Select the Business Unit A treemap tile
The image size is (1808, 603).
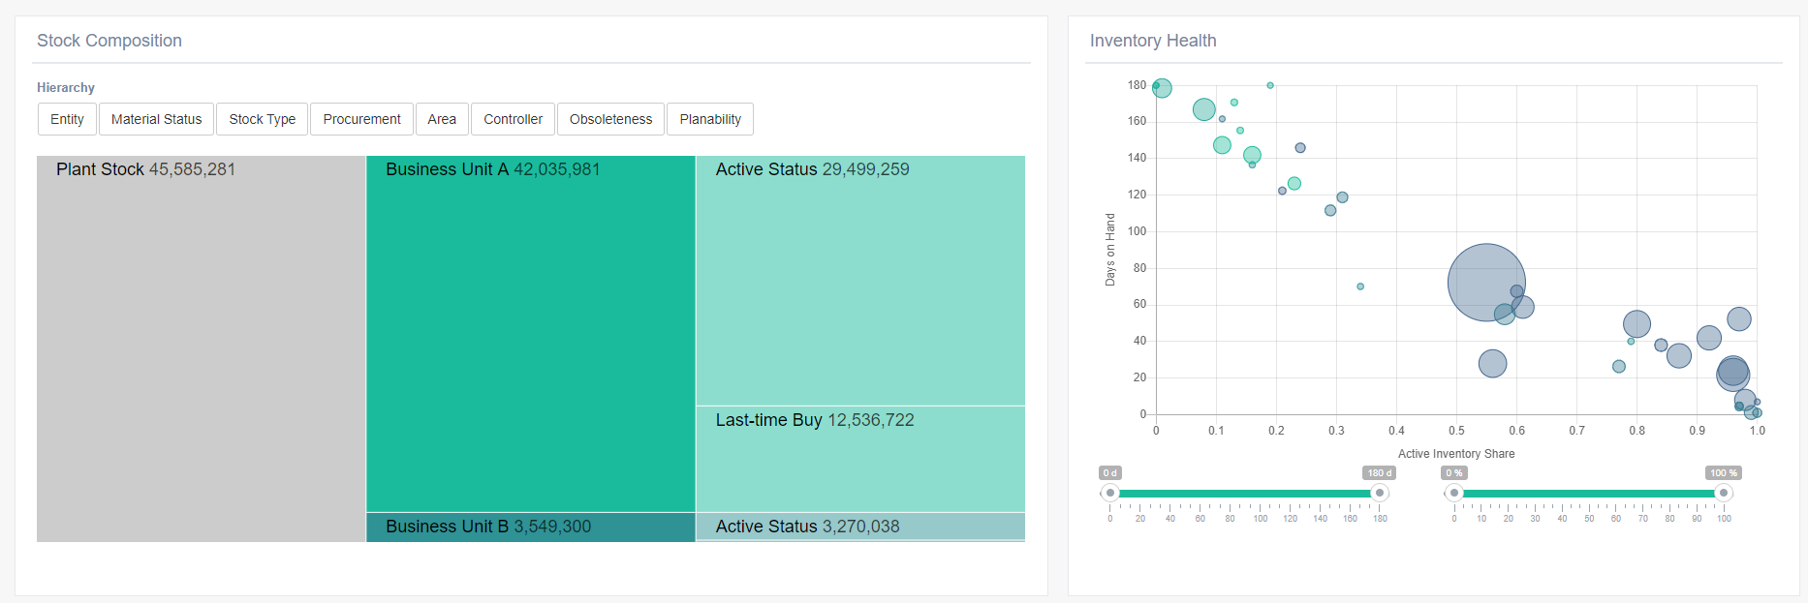pos(530,334)
